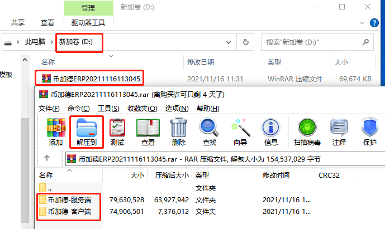
Task: Select the 币加德-客户端 folder
Action: pos(69,211)
